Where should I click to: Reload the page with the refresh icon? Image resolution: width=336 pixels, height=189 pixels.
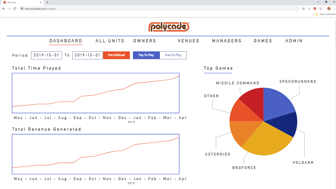(x=15, y=9)
